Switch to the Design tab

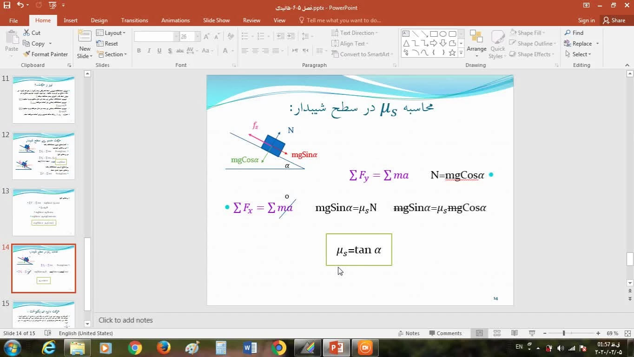coord(99,20)
